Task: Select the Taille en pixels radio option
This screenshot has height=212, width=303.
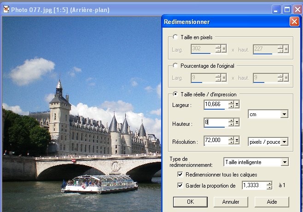Action: click(175, 37)
